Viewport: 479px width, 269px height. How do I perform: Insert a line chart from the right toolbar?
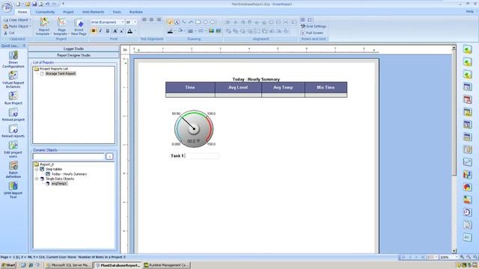click(x=467, y=162)
